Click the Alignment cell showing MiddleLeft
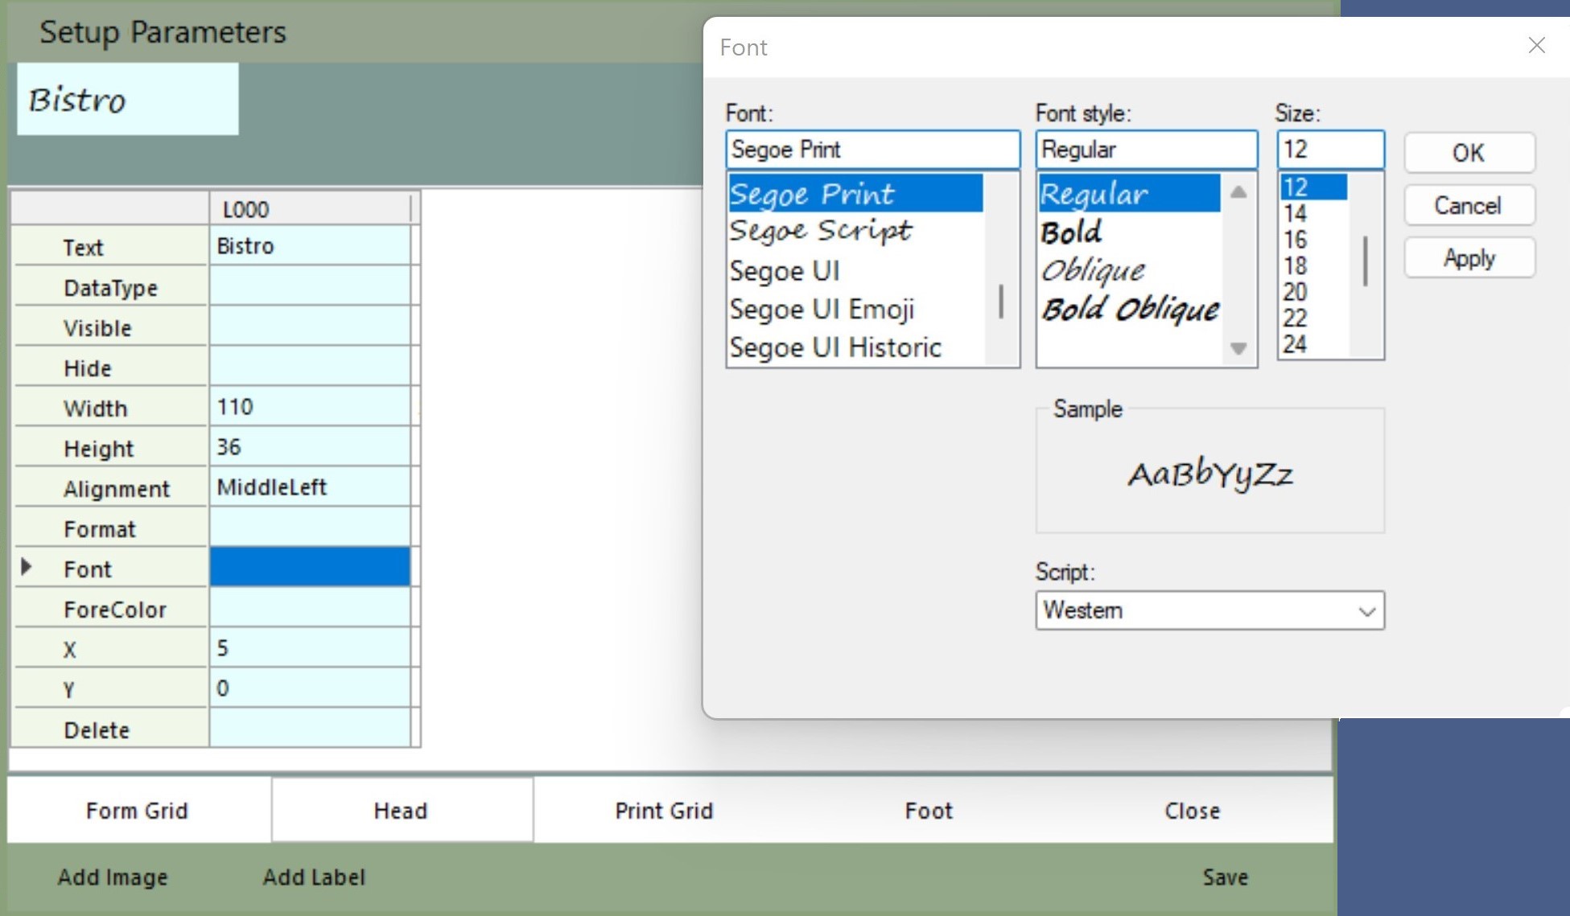The height and width of the screenshot is (916, 1570). (309, 487)
